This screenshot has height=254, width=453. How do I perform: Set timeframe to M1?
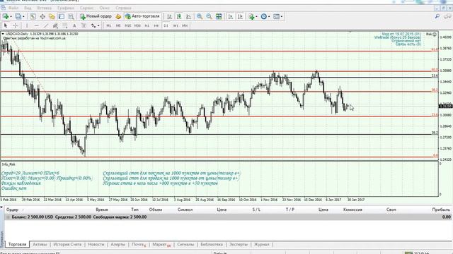(108, 25)
